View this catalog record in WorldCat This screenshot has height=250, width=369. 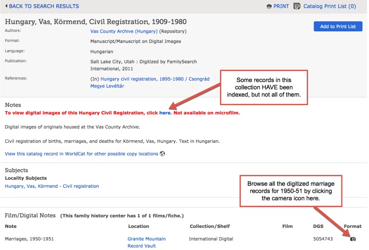point(82,154)
